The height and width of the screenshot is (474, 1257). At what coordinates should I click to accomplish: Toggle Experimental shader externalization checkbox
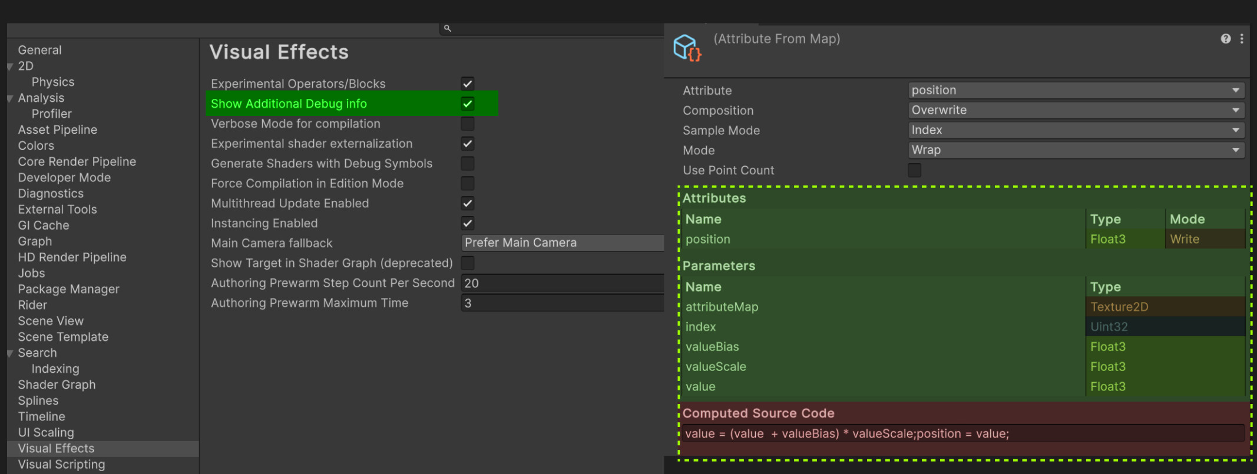tap(468, 144)
